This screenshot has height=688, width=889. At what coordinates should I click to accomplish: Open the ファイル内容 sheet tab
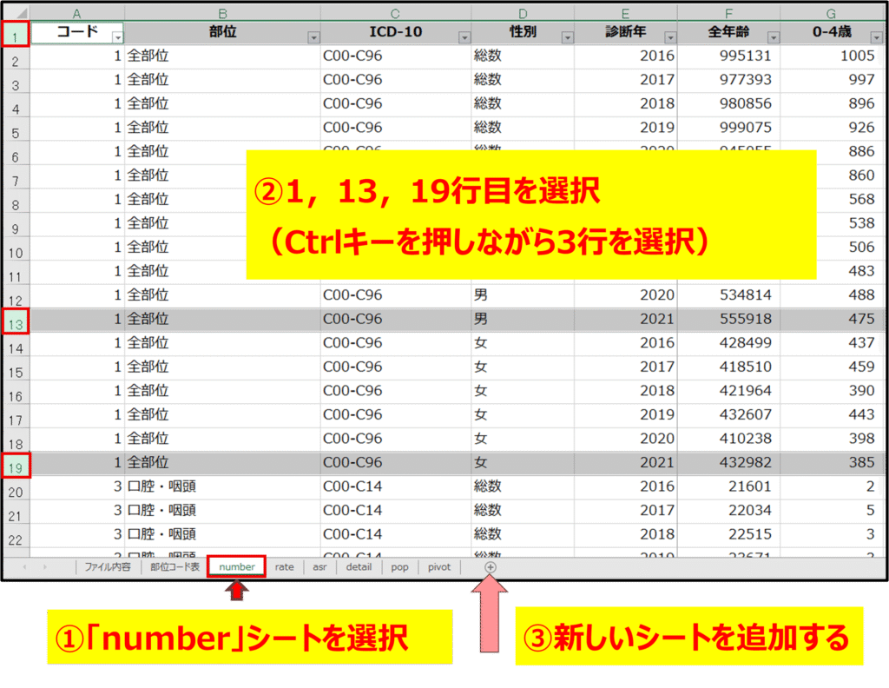pyautogui.click(x=107, y=567)
